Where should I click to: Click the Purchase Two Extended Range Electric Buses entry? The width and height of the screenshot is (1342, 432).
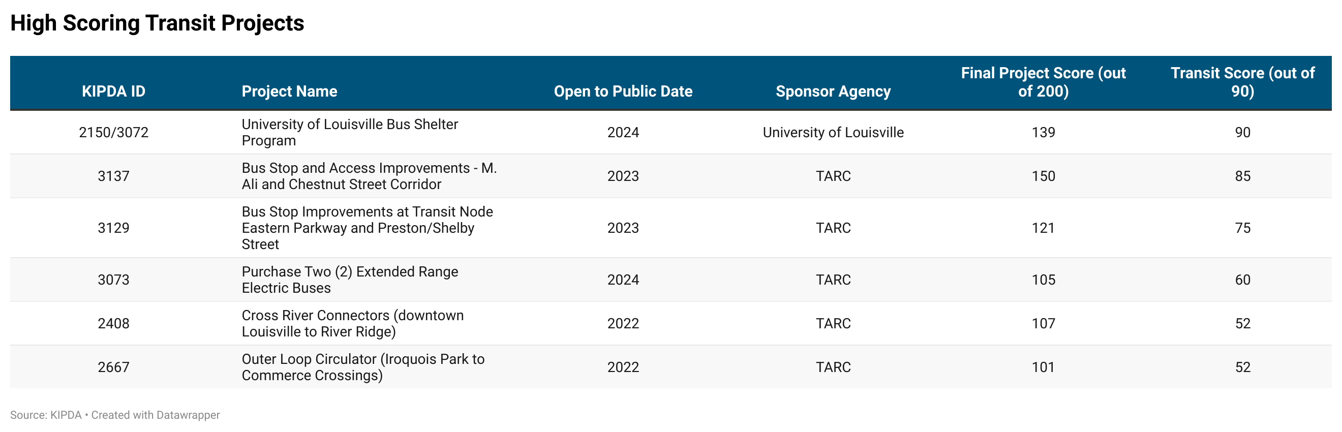click(x=350, y=280)
